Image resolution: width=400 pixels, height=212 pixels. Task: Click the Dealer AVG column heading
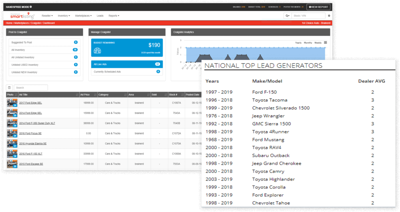coord(371,81)
